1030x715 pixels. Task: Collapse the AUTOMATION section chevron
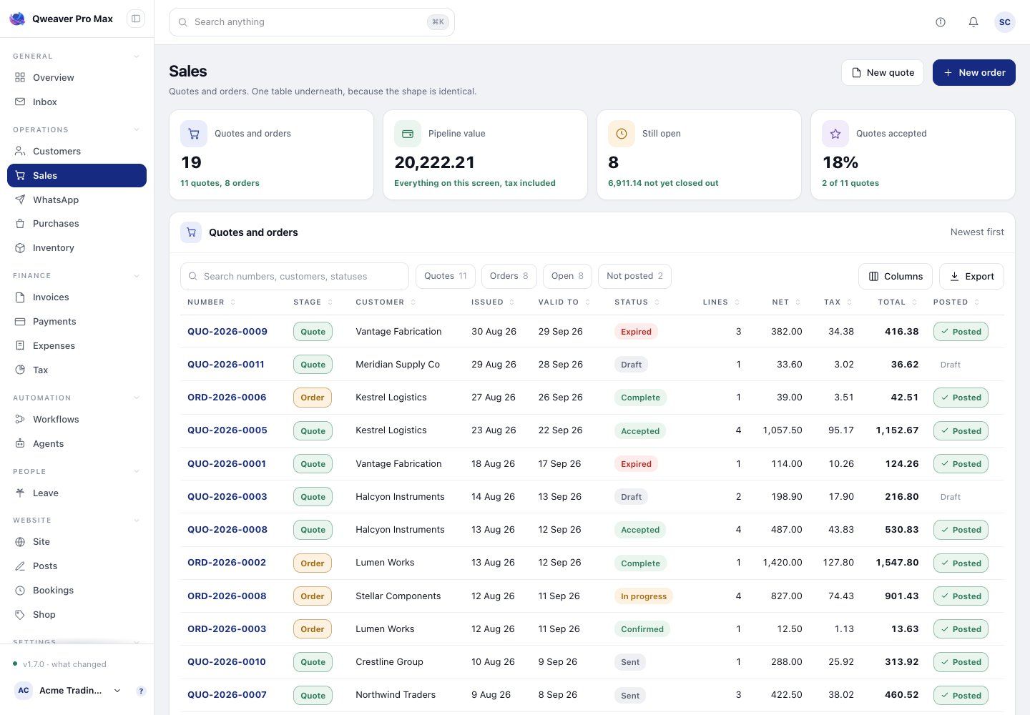pos(136,398)
